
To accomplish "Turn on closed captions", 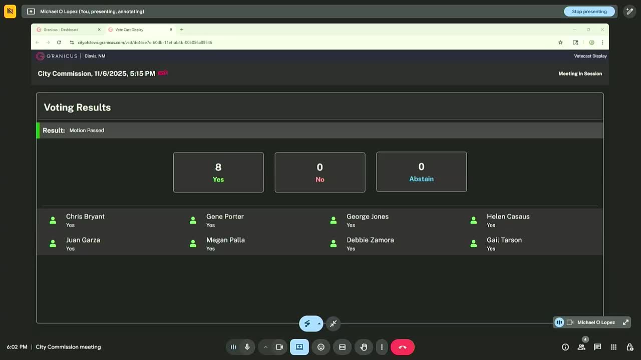I will pyautogui.click(x=342, y=347).
